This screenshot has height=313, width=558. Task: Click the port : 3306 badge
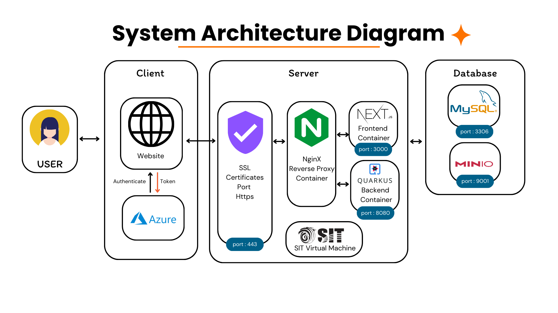tap(474, 132)
